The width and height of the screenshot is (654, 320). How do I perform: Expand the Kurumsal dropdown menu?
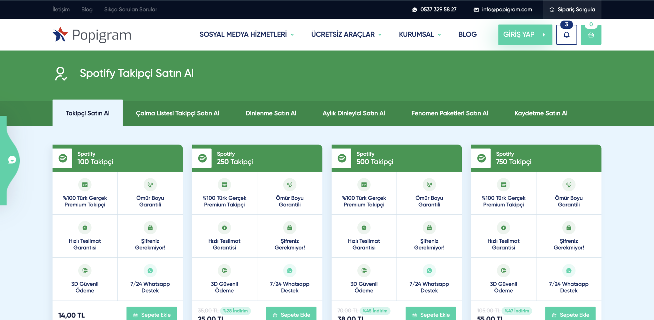click(x=420, y=34)
